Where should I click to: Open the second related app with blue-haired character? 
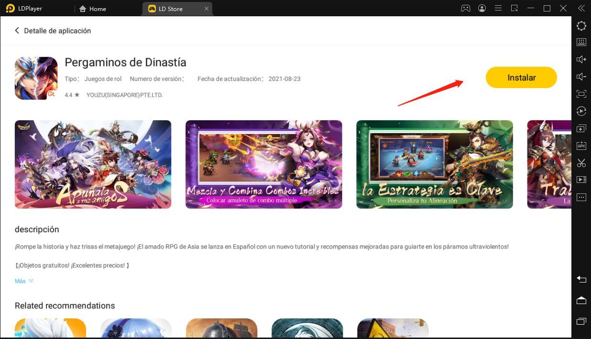pyautogui.click(x=136, y=328)
